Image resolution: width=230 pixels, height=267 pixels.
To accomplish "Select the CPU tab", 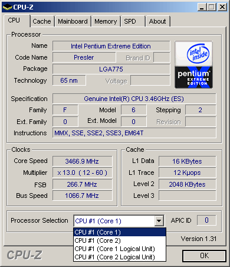I will point(14,20).
